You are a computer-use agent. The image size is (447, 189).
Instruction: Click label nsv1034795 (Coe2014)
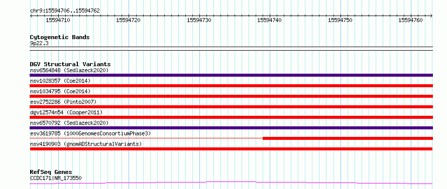point(60,91)
